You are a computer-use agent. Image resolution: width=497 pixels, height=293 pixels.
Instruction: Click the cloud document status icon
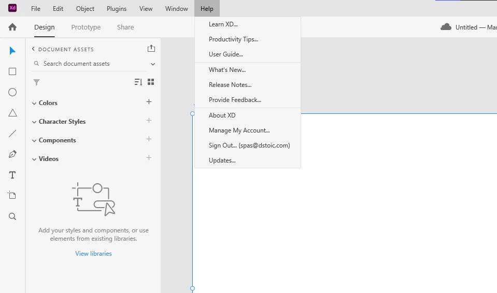446,27
